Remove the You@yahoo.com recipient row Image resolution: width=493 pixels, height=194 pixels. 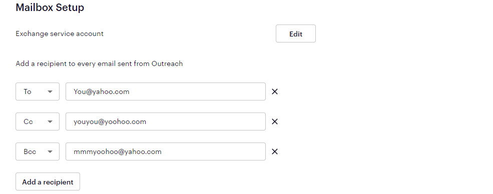(x=274, y=91)
